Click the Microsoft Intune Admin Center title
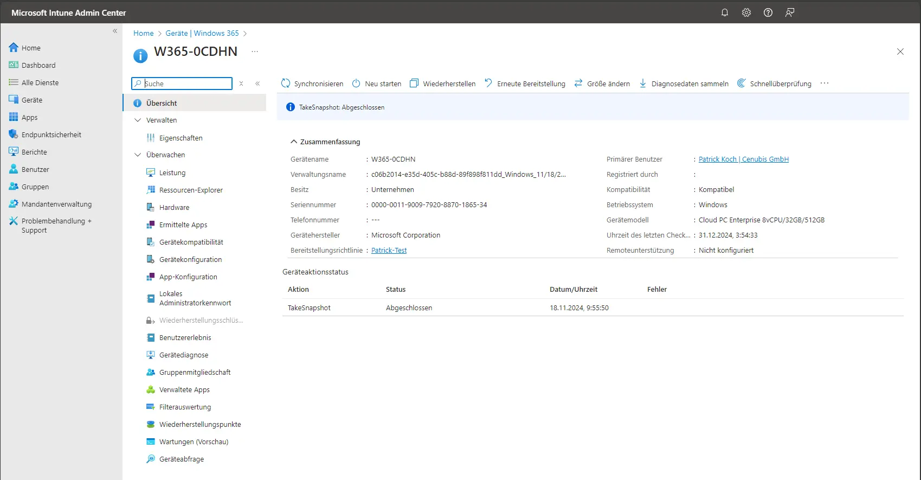 (69, 12)
